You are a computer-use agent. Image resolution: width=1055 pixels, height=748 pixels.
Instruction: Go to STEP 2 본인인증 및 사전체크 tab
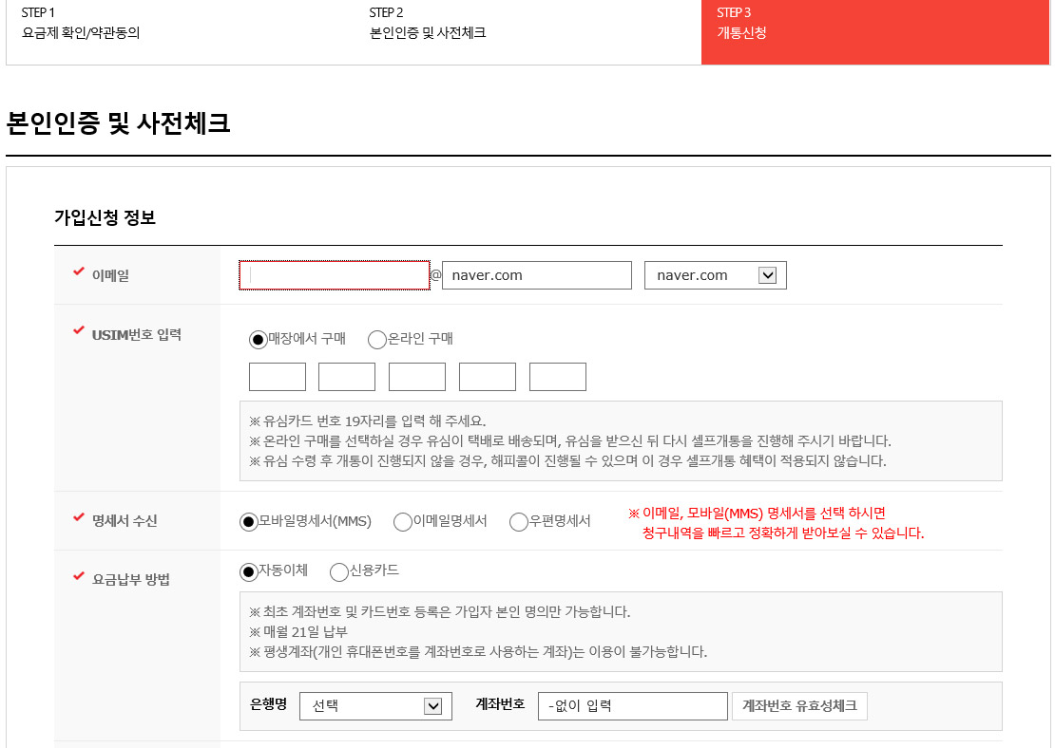pyautogui.click(x=527, y=32)
